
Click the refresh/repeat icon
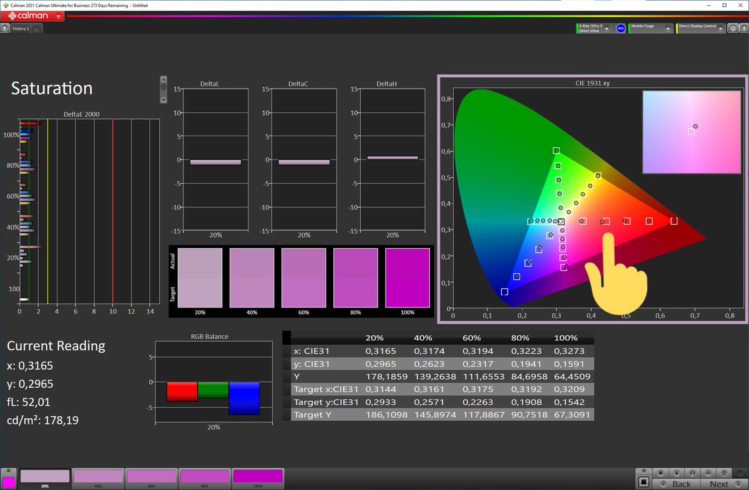point(724,473)
